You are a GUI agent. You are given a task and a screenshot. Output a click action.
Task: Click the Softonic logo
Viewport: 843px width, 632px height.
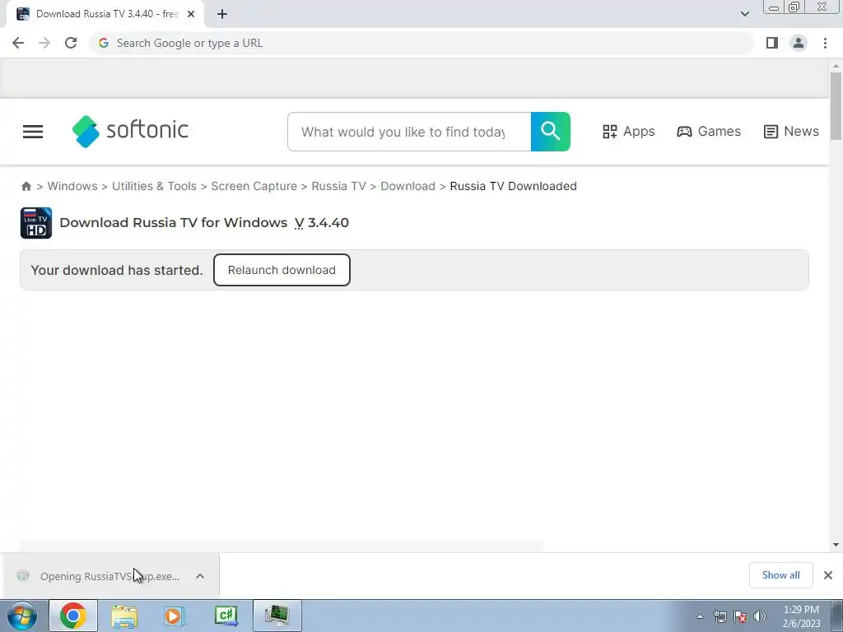[130, 131]
